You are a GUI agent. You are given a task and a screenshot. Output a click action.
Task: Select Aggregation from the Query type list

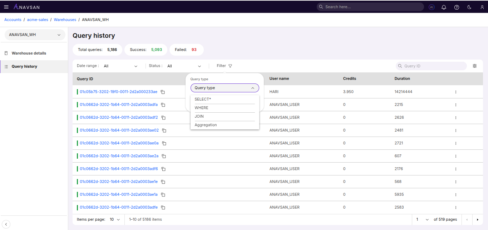(x=206, y=125)
